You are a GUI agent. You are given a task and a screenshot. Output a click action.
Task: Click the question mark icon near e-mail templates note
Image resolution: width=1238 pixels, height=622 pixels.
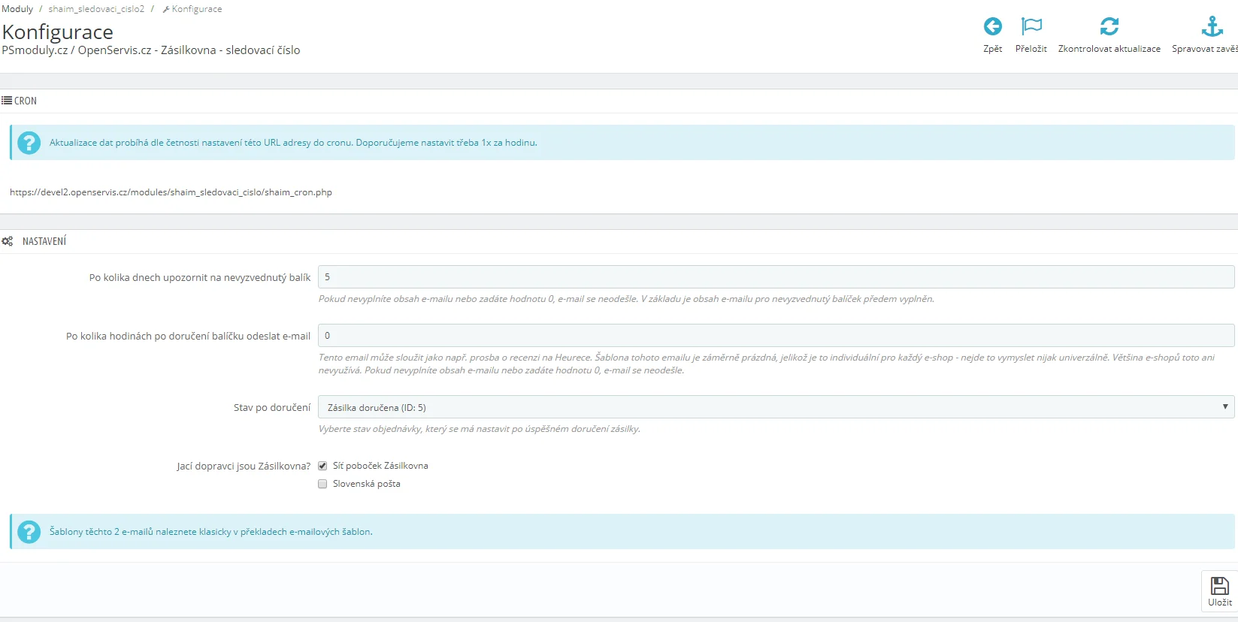point(29,532)
